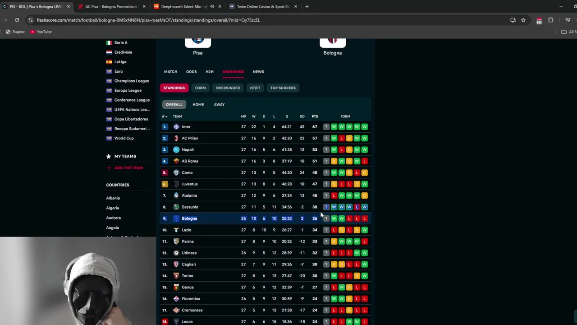
Task: Open the Lecce team name link
Action: pyautogui.click(x=187, y=321)
